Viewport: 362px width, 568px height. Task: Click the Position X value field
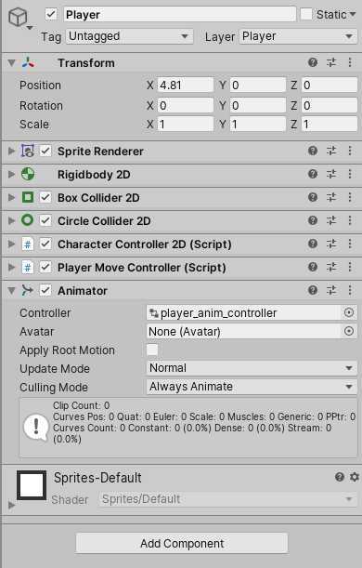[x=186, y=86]
